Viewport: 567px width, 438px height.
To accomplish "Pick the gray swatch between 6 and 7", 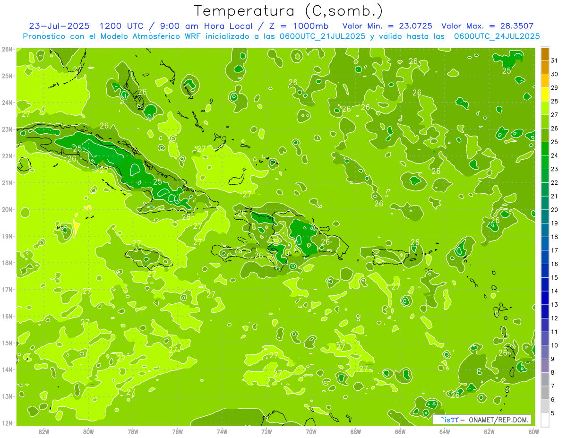I will coord(545,393).
